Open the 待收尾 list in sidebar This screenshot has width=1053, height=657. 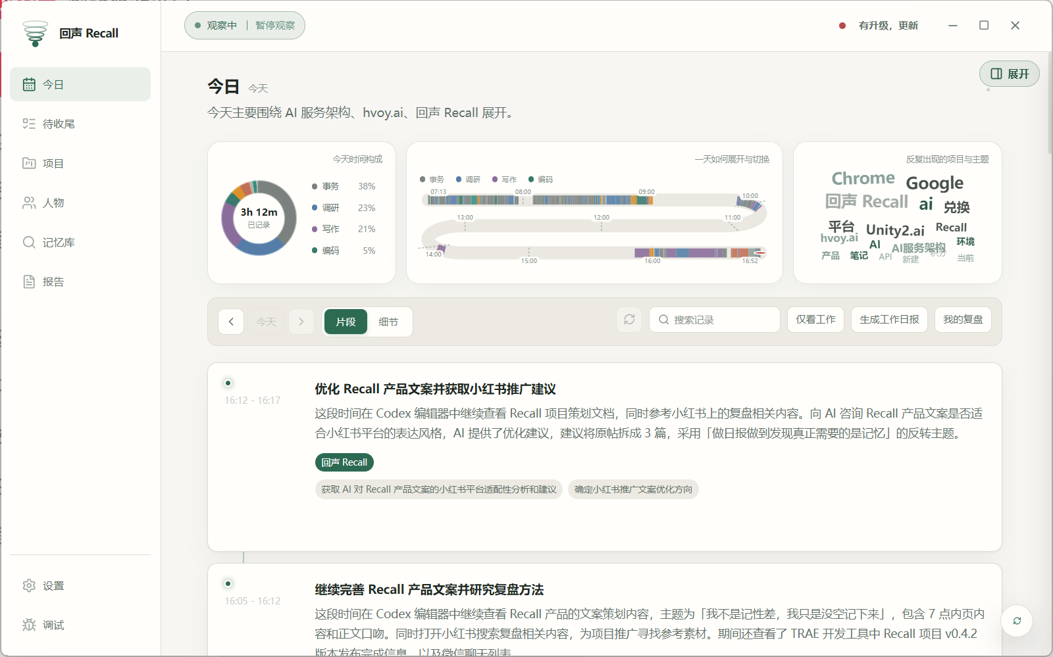[80, 124]
